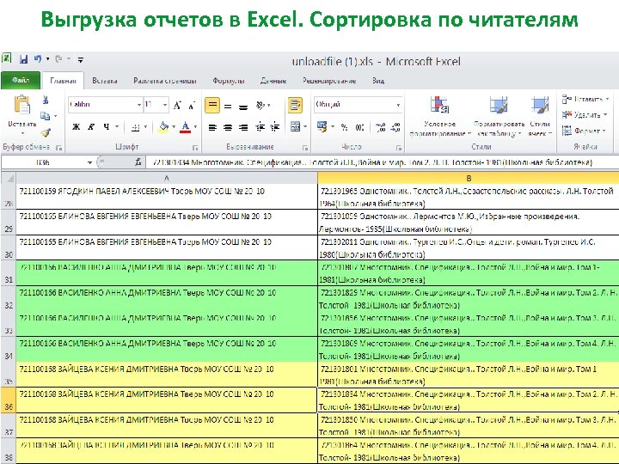The width and height of the screenshot is (619, 464).
Task: Click the Вставить cells button
Action: pos(585,99)
